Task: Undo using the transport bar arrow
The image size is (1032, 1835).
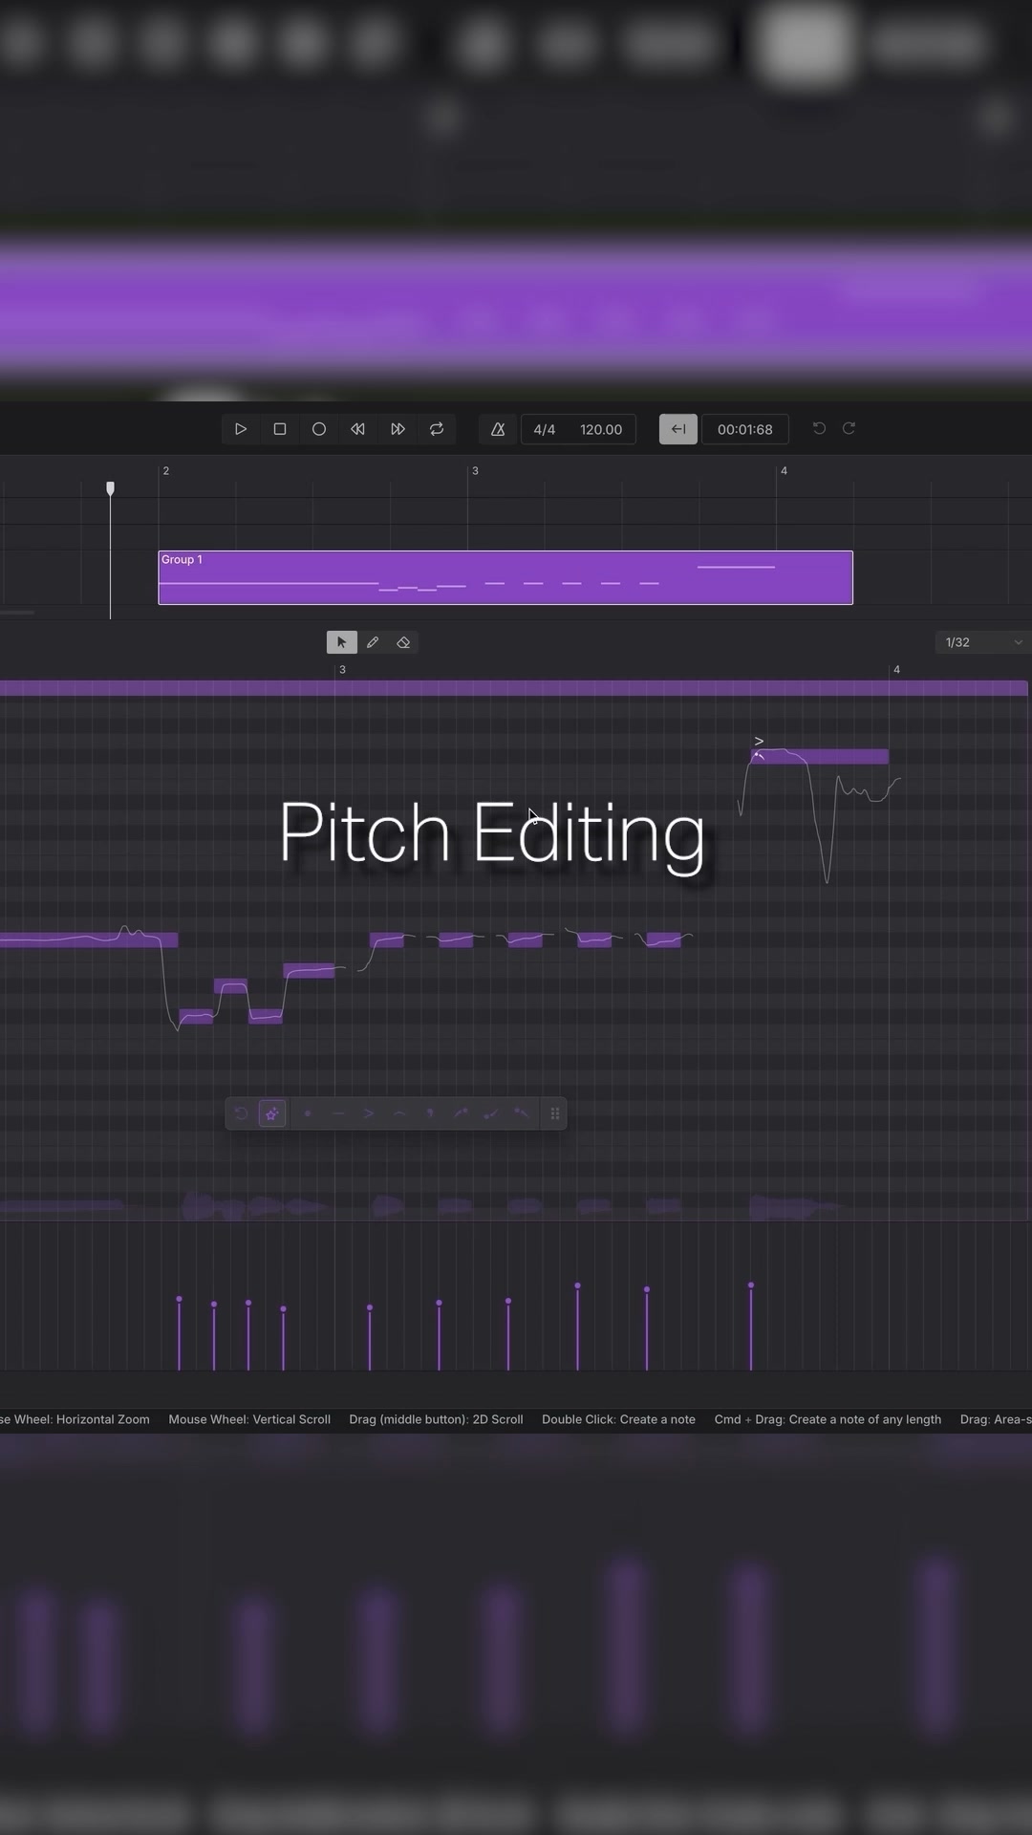Action: (819, 428)
